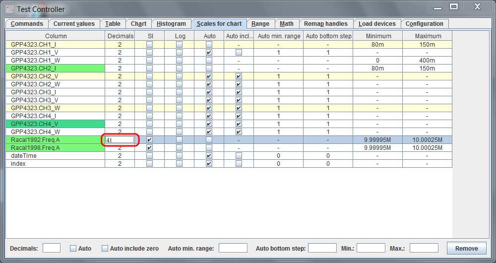The width and height of the screenshot is (496, 263).
Task: Switch to the Commands tab
Action: click(27, 24)
